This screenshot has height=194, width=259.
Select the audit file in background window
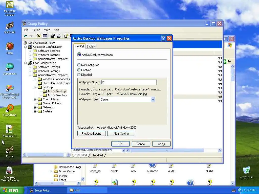(171, 168)
